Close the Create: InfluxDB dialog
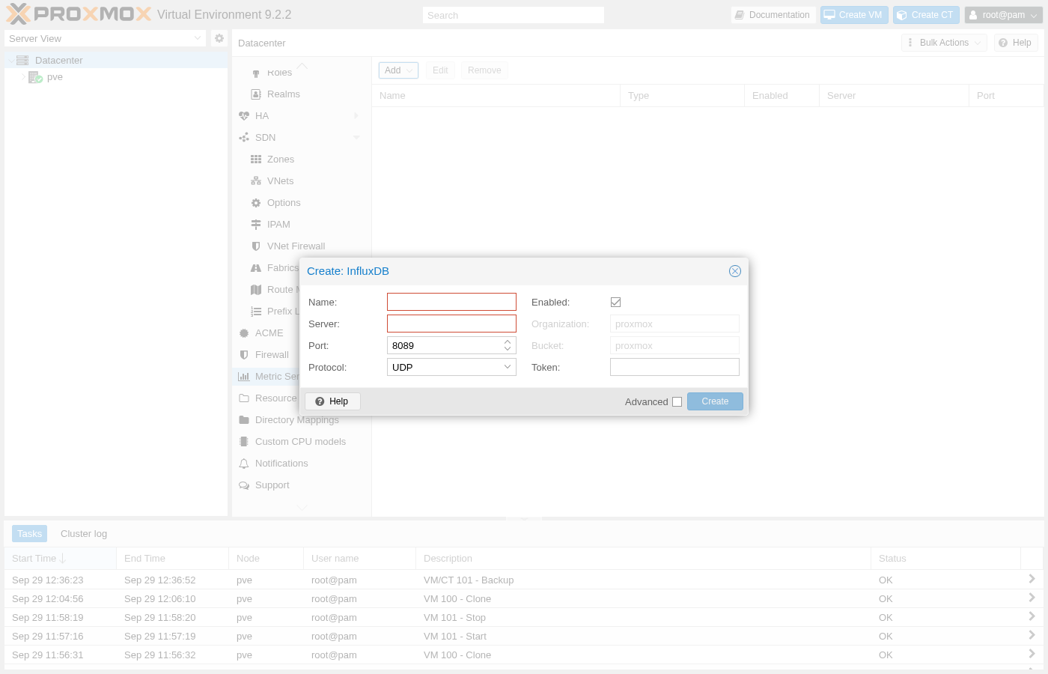The height and width of the screenshot is (674, 1048). click(x=735, y=271)
